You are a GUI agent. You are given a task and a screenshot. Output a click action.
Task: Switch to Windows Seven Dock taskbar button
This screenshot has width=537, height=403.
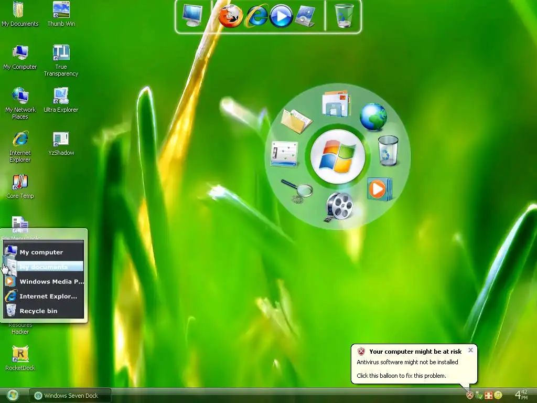[70, 396]
